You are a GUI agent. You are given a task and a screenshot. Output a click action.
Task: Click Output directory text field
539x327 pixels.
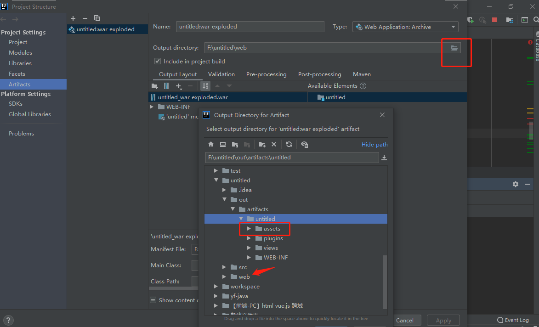[323, 48]
